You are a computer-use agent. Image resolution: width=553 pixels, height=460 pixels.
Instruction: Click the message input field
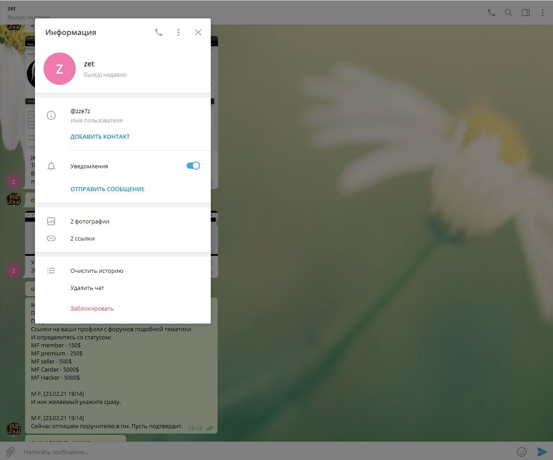click(x=267, y=452)
